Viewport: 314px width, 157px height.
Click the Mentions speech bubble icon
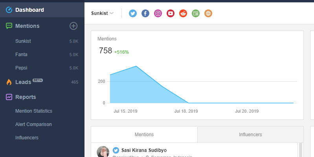point(9,26)
